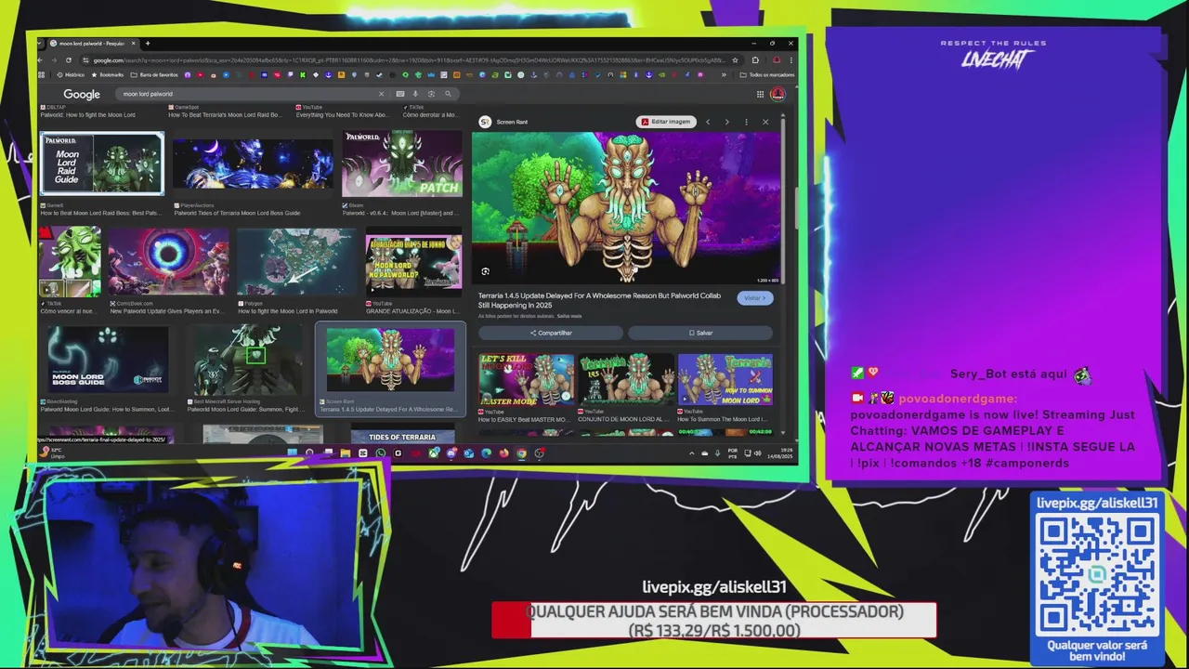Search by image with Lens icon

(x=431, y=94)
